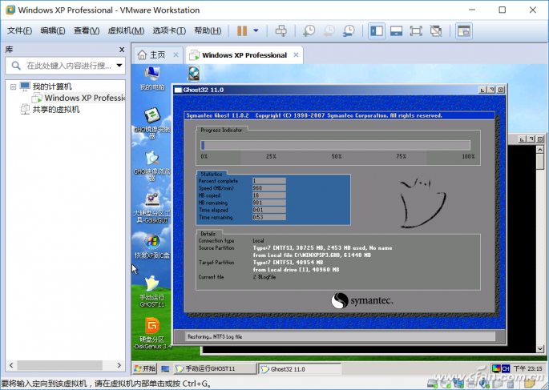Click the symantec logo in Ghost
This screenshot has height=390, width=549.
362,300
